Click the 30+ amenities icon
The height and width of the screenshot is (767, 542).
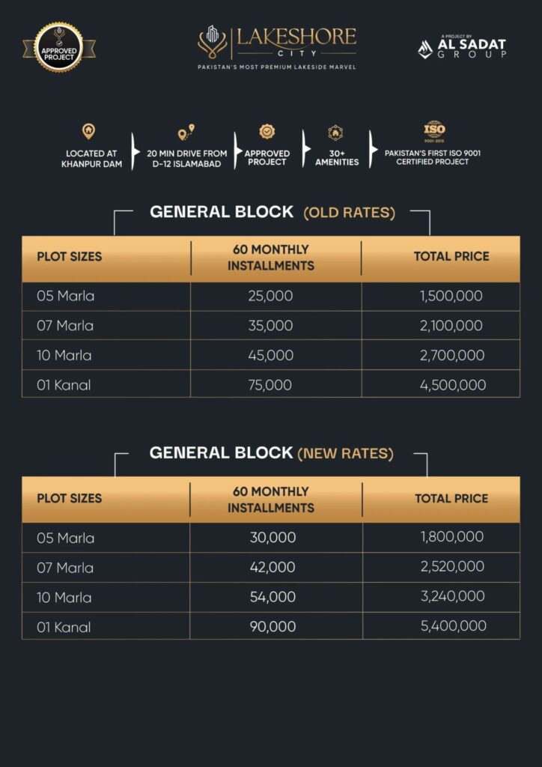(336, 133)
